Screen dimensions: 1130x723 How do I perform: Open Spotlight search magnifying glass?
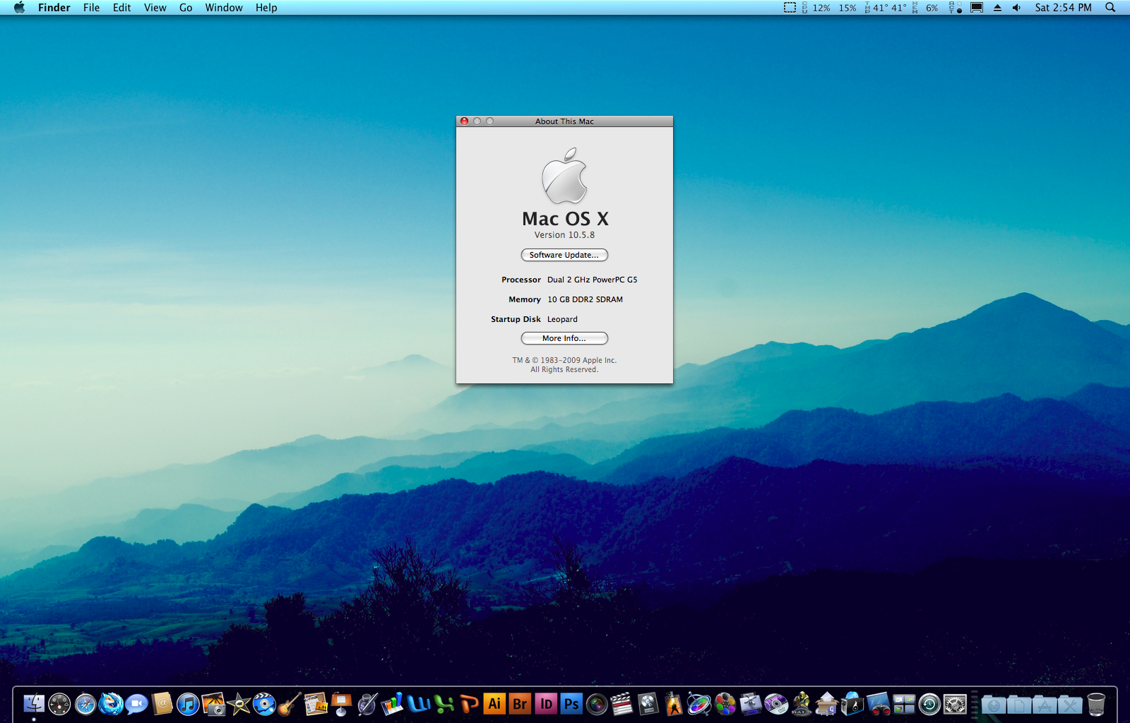1110,8
